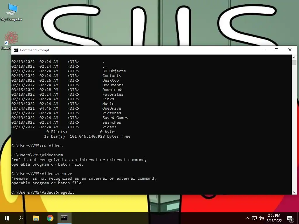This screenshot has width=299, height=224.
Task: Click the 12/24/2021 date on the OneDrive row
Action: [x=23, y=108]
